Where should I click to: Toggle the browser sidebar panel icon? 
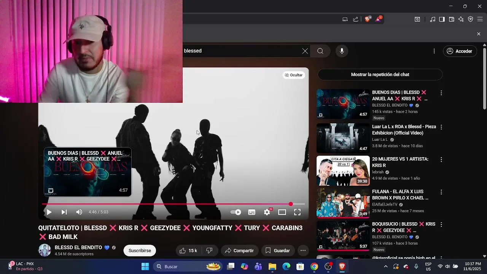pos(442,19)
